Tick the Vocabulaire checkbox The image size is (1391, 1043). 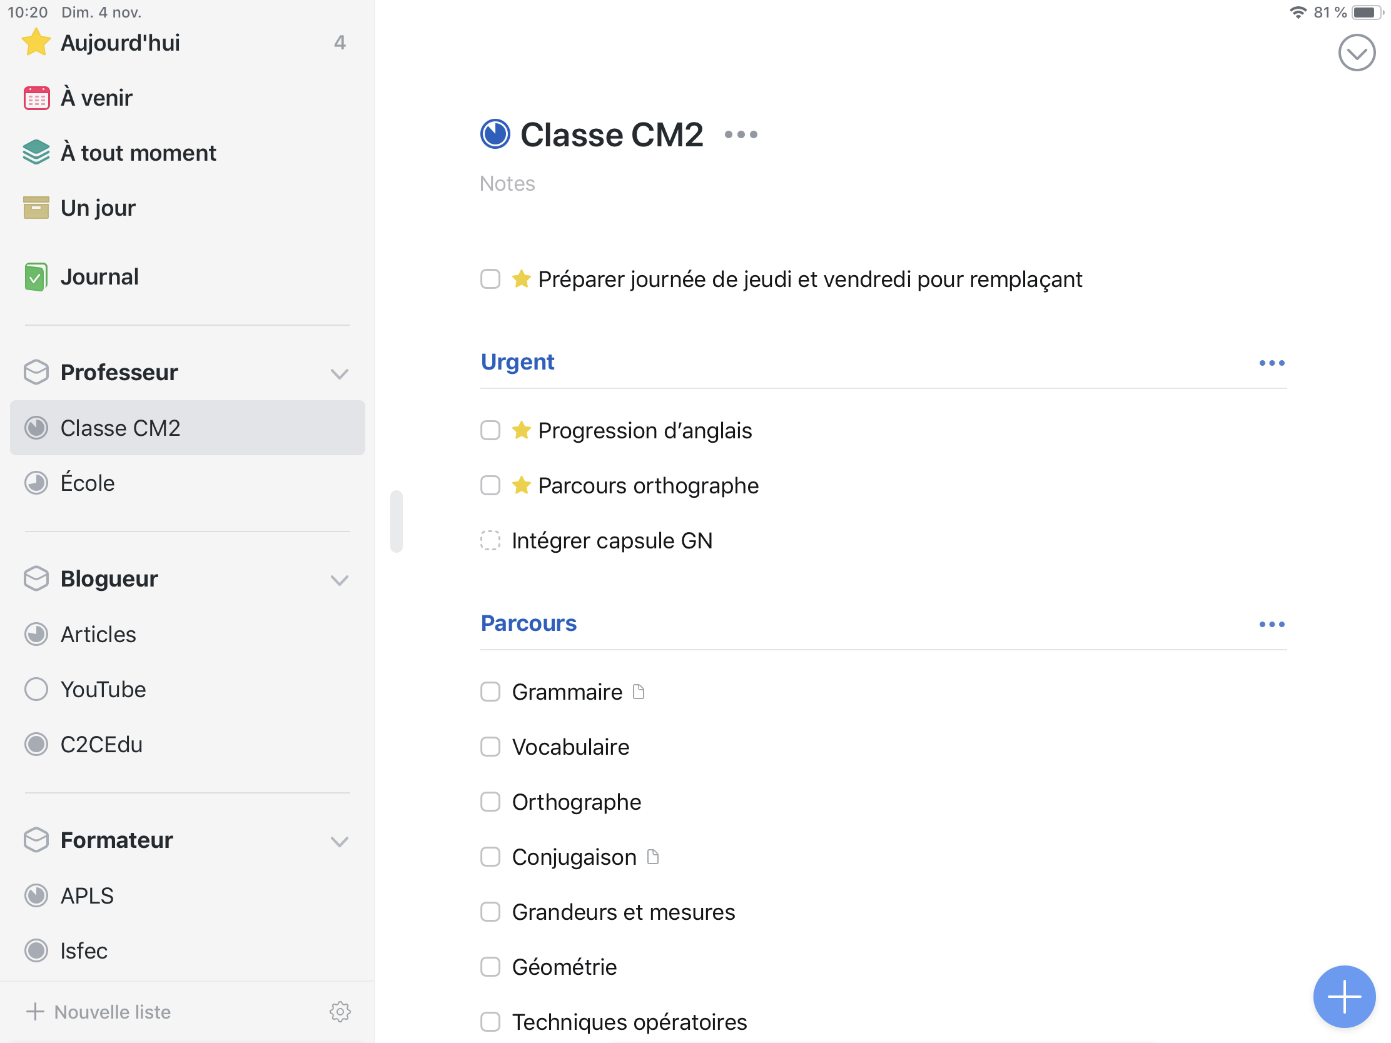coord(490,747)
